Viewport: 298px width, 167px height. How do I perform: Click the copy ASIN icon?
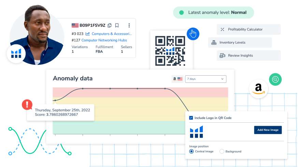click(110, 25)
